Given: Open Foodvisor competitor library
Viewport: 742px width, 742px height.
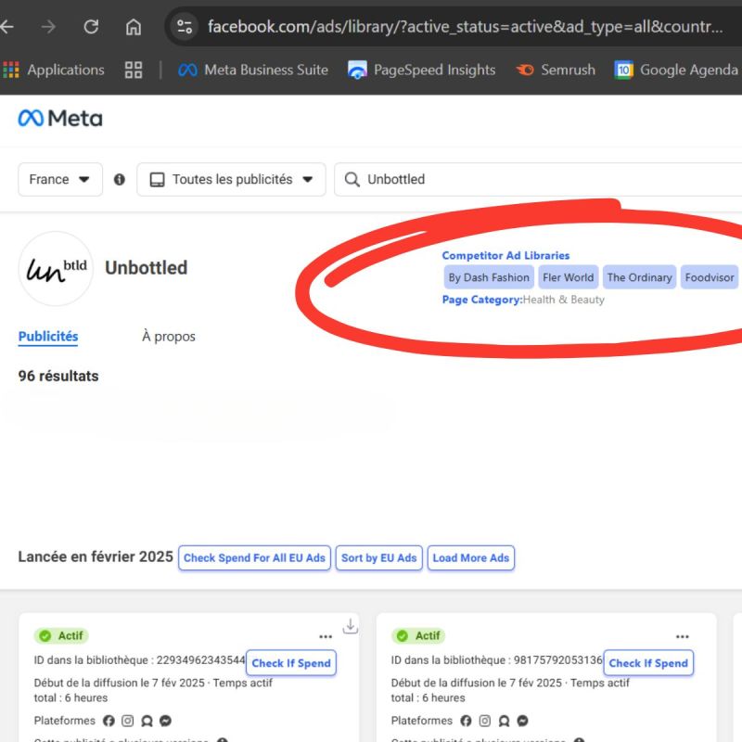Looking at the screenshot, I should [x=710, y=277].
